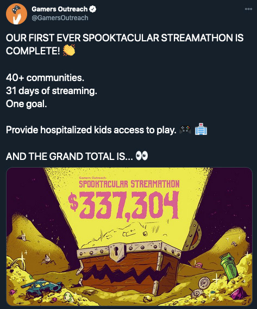The width and height of the screenshot is (257, 309).
Task: Open the @GamersOutreach handle link
Action: (x=60, y=18)
